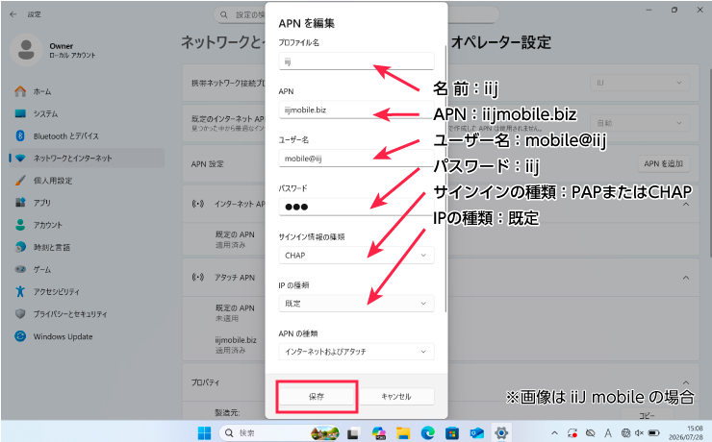Open Task View on the taskbar
Image resolution: width=712 pixels, height=442 pixels.
coord(353,433)
